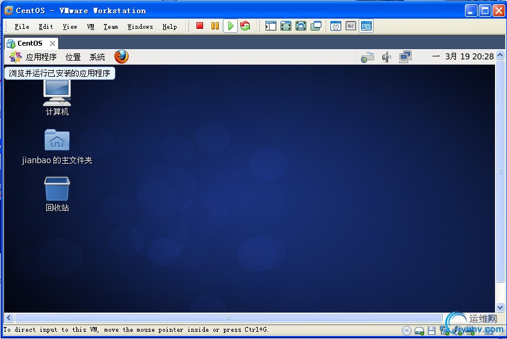
Task: Power off the VM with the red stop icon
Action: pyautogui.click(x=200, y=26)
